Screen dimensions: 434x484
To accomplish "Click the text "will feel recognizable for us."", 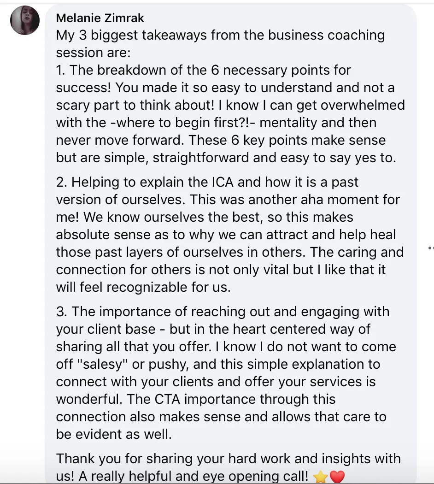I will pyautogui.click(x=143, y=287).
